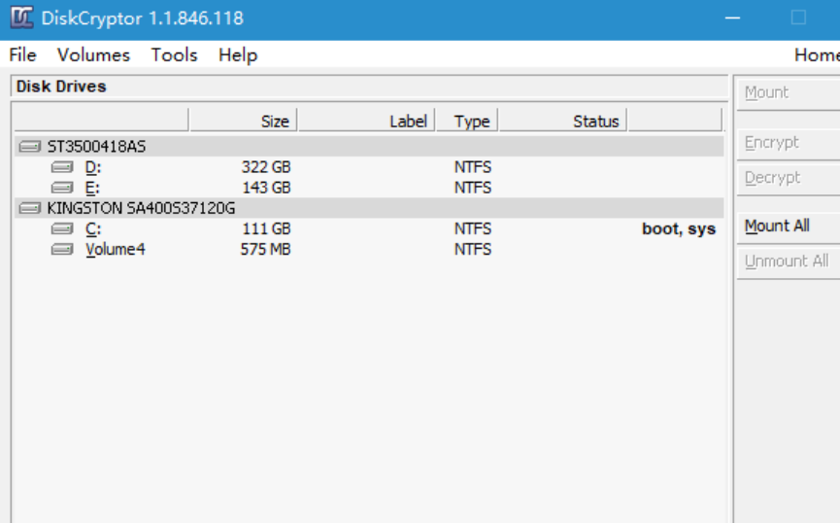
Task: Open the Volumes menu
Action: [x=93, y=54]
